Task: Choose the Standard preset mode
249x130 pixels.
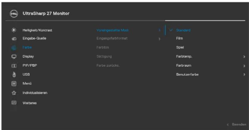Action: (183, 30)
